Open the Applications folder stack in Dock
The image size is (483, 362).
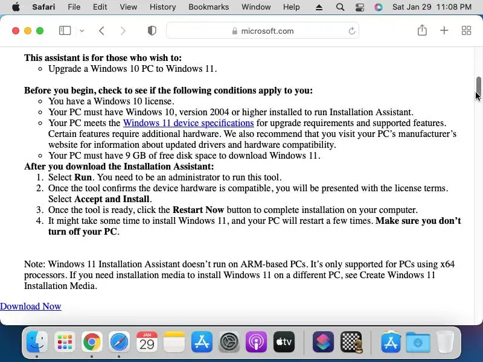[391, 341]
